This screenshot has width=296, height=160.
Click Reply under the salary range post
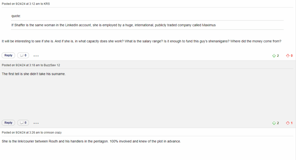tap(8, 55)
